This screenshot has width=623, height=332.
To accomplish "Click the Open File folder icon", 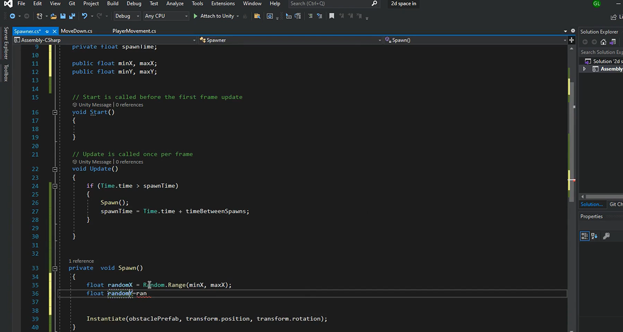I will (x=53, y=16).
